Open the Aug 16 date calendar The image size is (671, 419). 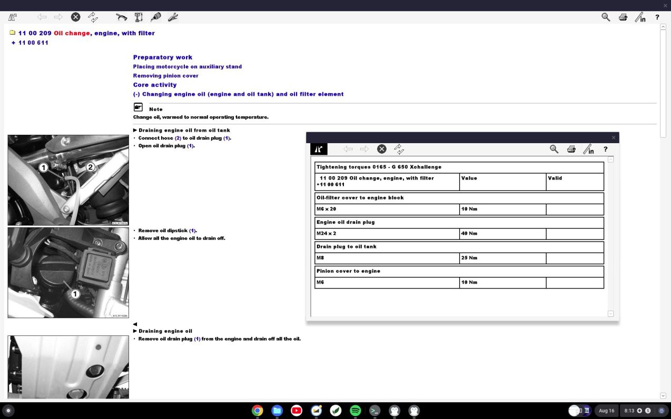(x=606, y=411)
